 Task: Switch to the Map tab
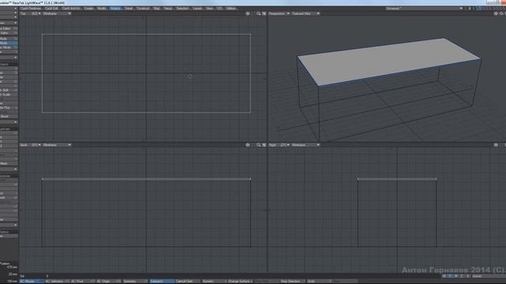coord(157,9)
